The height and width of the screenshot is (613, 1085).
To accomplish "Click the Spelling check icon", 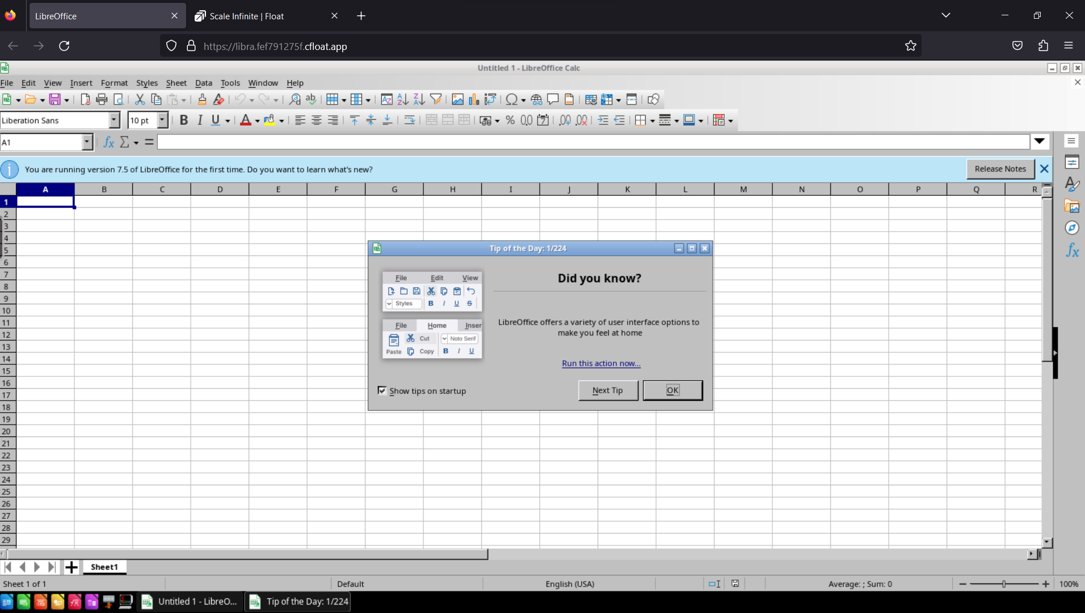I will click(x=311, y=99).
